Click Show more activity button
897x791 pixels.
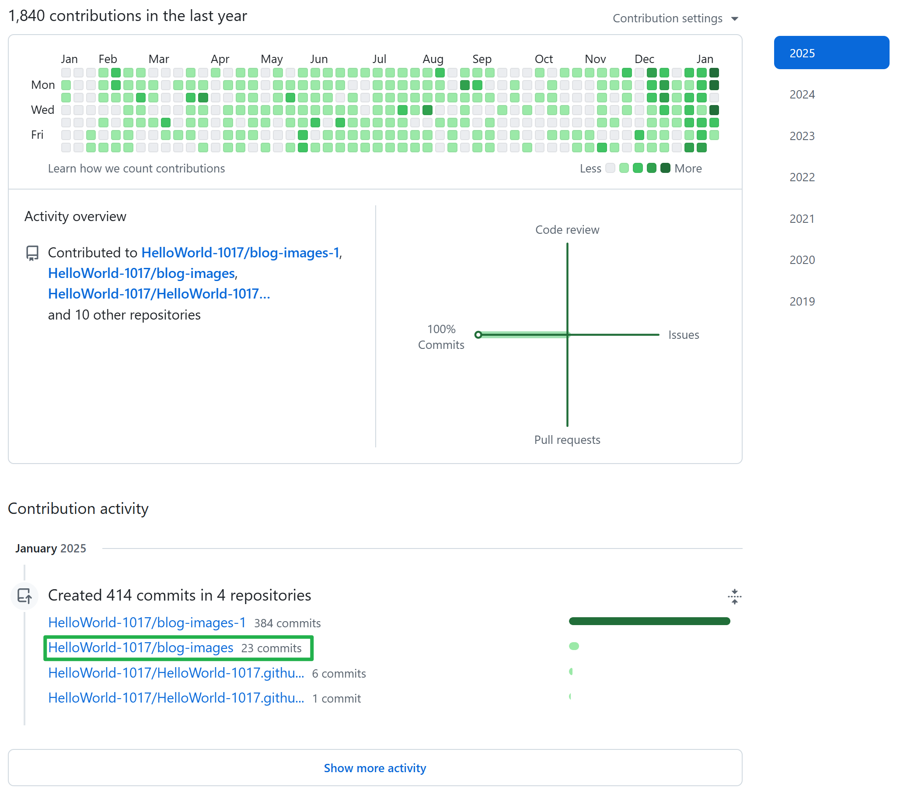375,768
